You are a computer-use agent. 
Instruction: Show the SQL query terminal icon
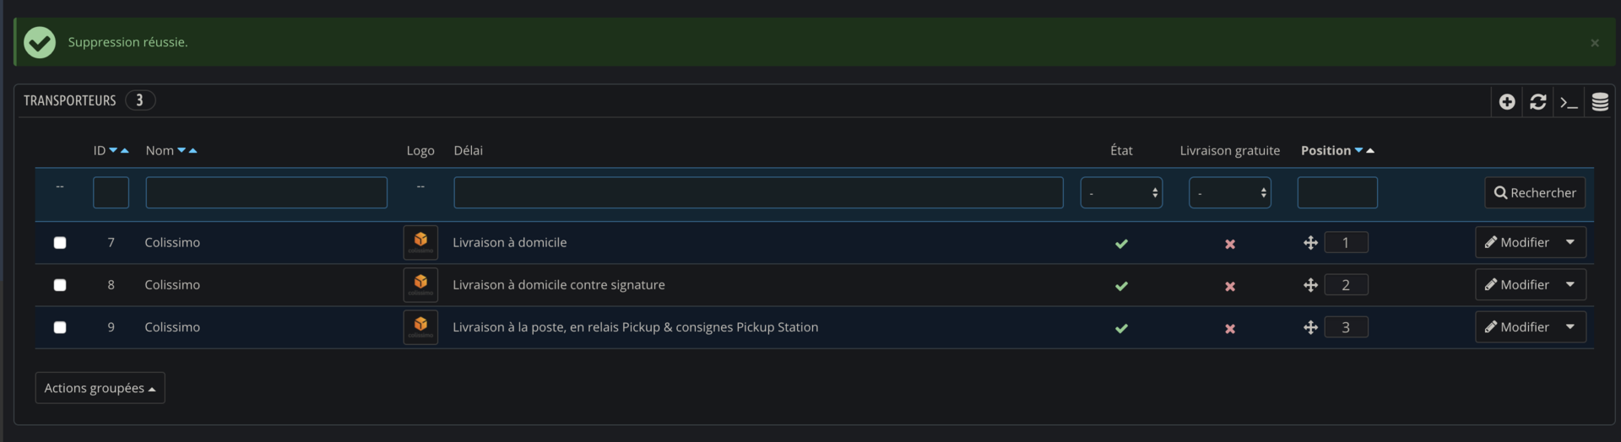tap(1569, 102)
